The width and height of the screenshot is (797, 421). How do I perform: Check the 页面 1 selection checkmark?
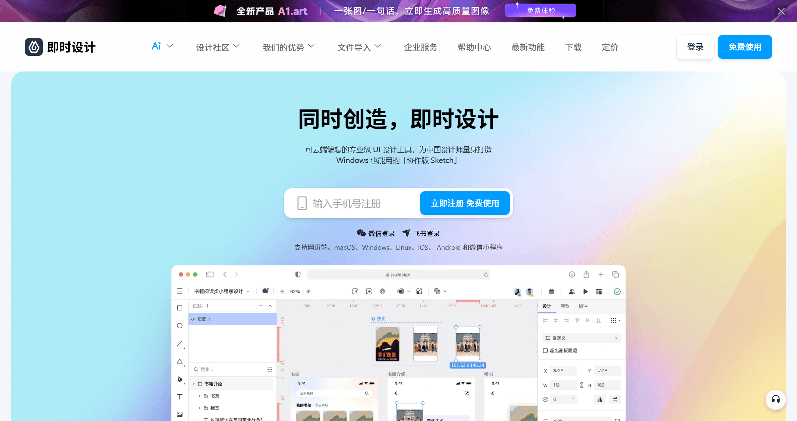point(192,319)
